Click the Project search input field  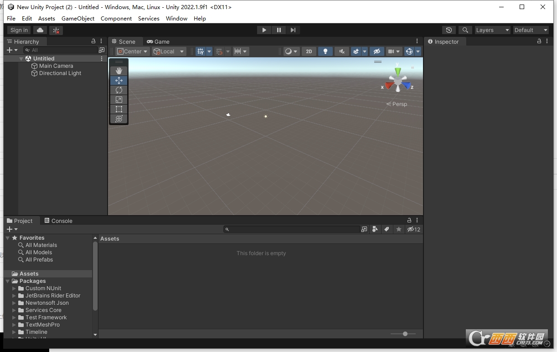coord(292,229)
